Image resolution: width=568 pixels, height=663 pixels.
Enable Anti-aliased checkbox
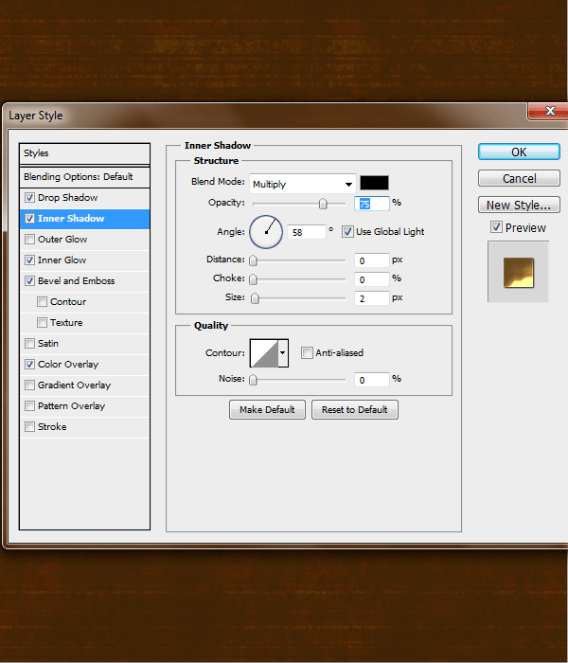[x=307, y=352]
